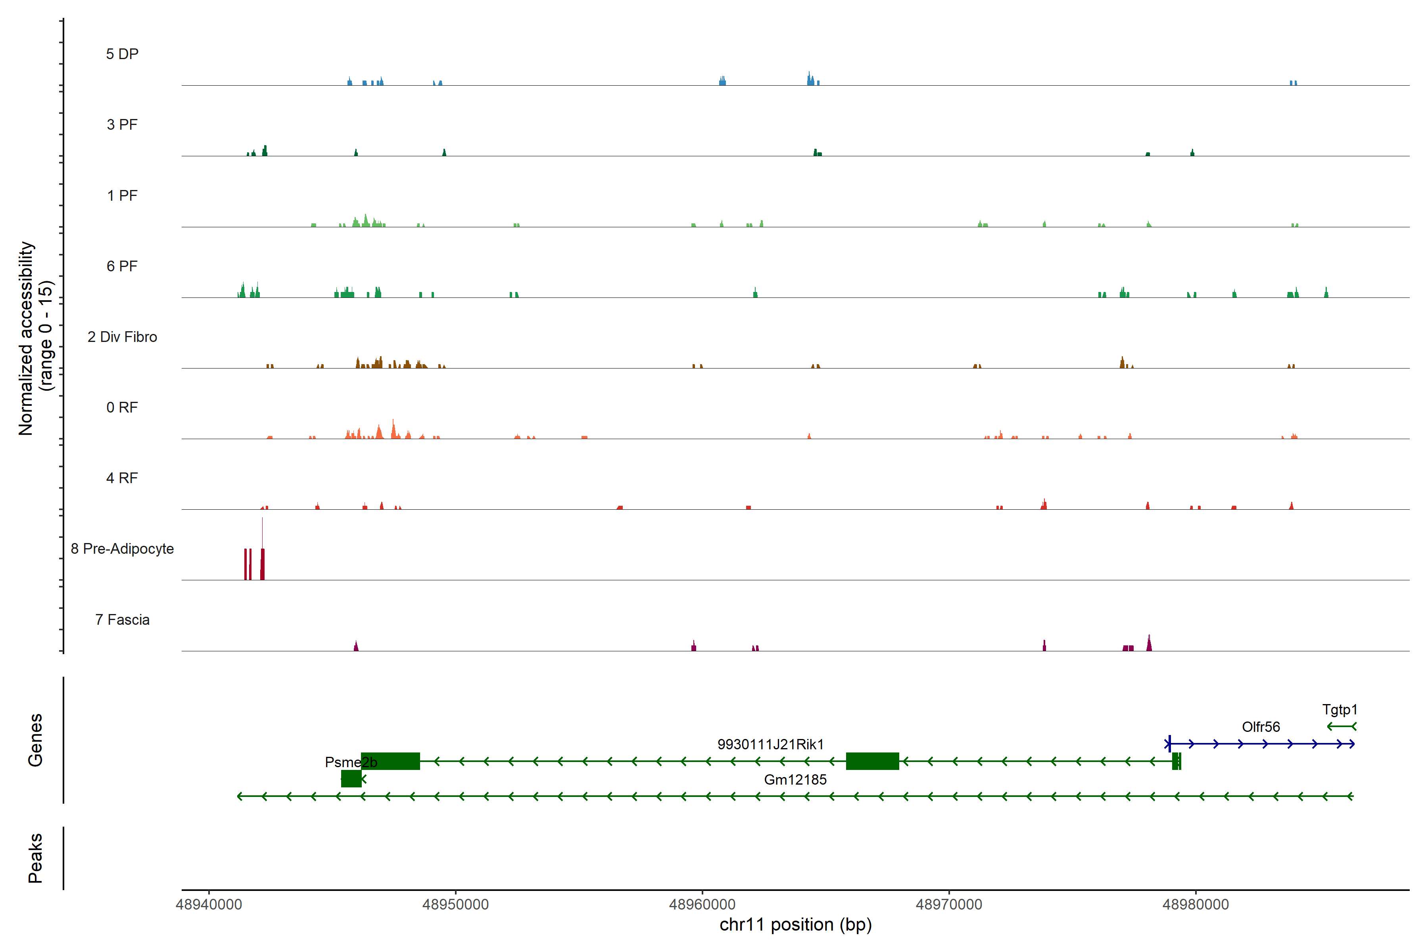Click the Tgtp1 gene label
Image resolution: width=1428 pixels, height=952 pixels.
[1340, 709]
